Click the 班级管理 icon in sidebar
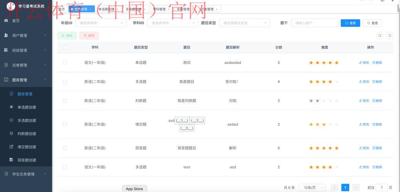400x192 pixels. (x=7, y=50)
